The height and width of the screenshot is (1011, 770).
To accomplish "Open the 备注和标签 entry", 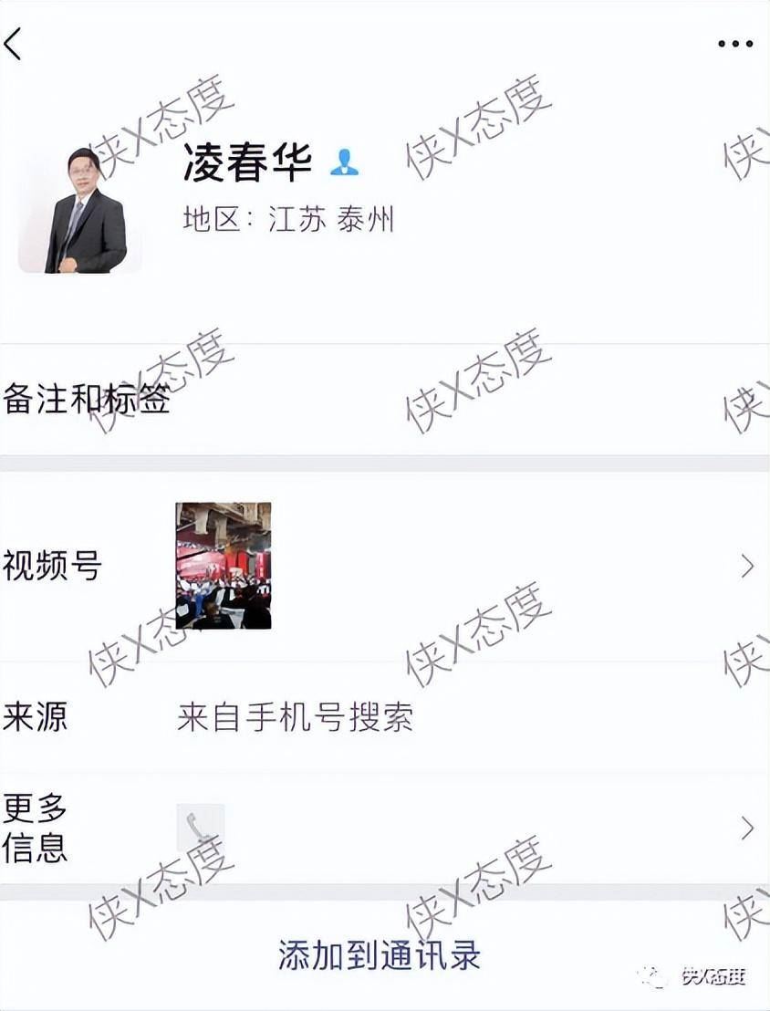I will coord(385,399).
